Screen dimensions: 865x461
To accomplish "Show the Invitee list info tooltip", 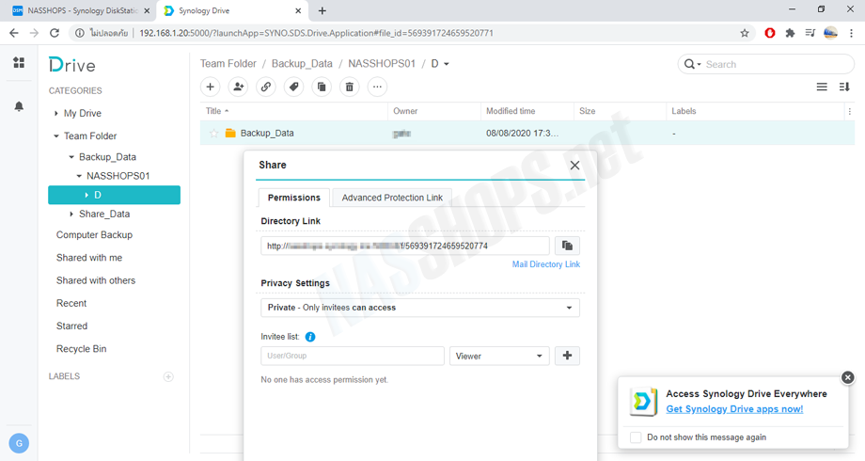I will pos(310,337).
